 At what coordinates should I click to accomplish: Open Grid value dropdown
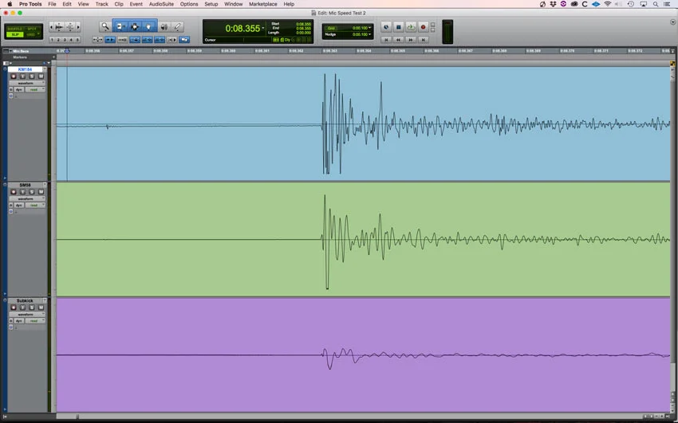point(369,28)
